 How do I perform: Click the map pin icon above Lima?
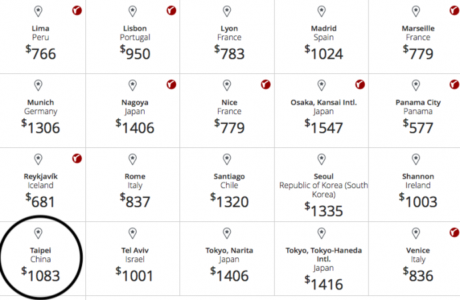tap(38, 11)
